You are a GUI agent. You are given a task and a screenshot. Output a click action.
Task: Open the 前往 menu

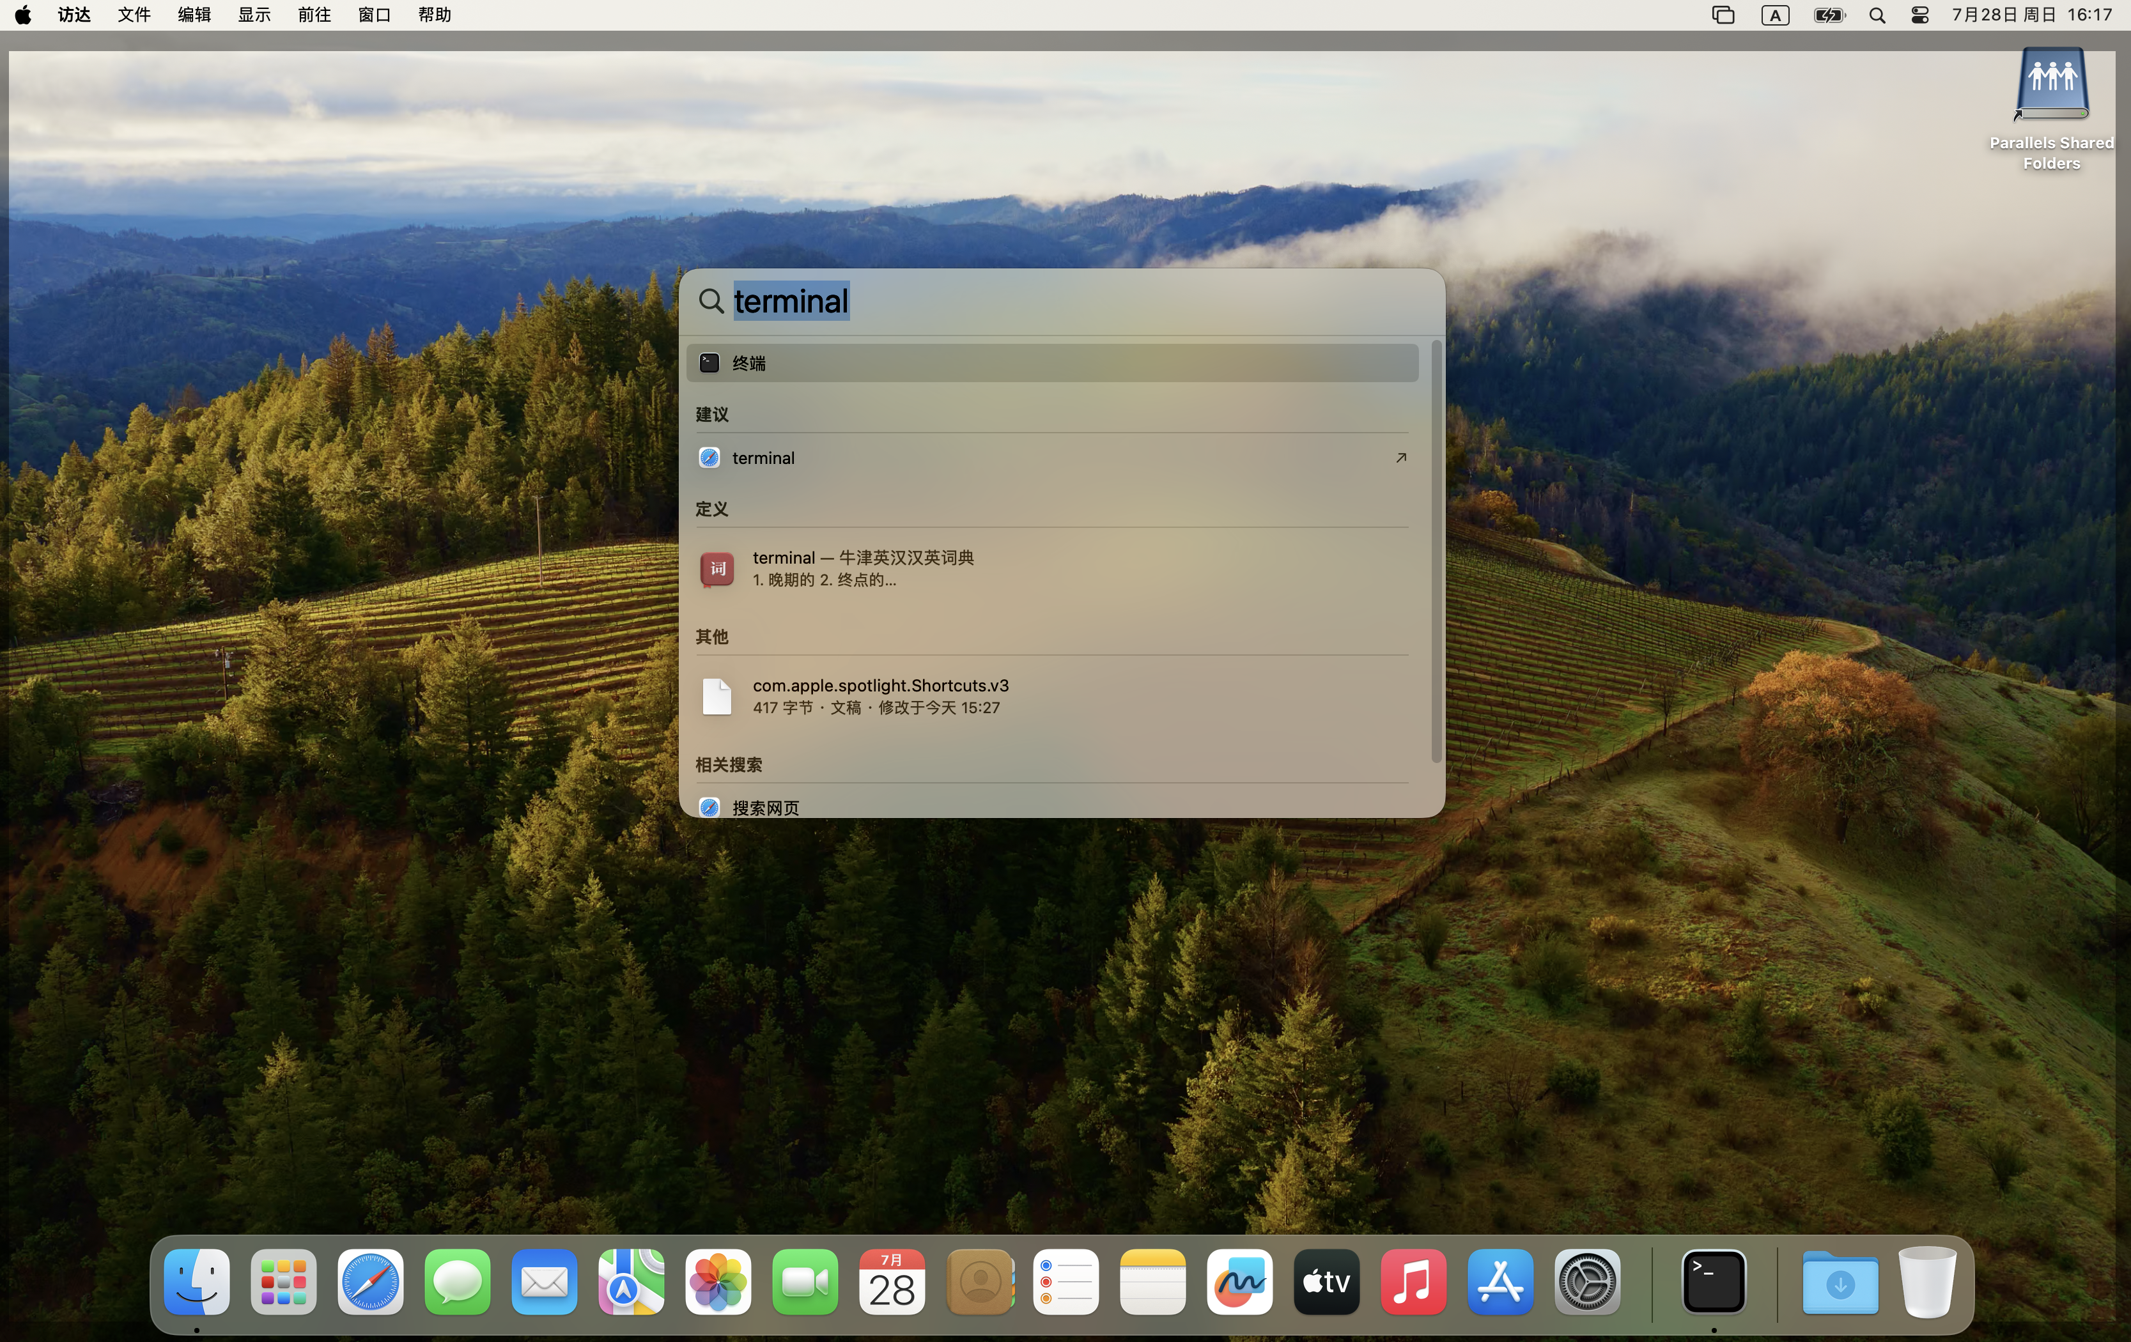(x=314, y=15)
